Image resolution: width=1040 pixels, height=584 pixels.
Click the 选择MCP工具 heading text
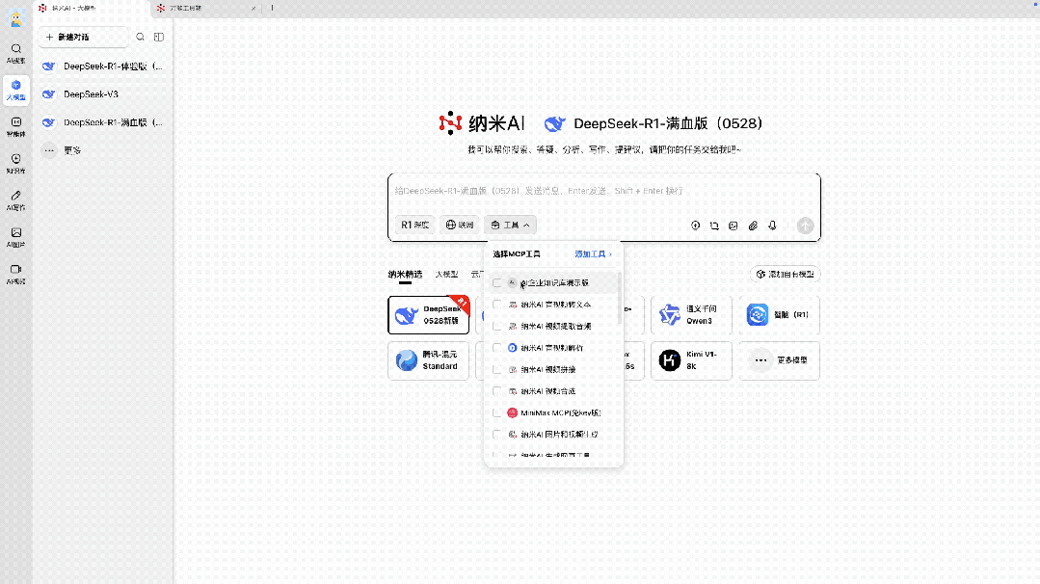517,254
